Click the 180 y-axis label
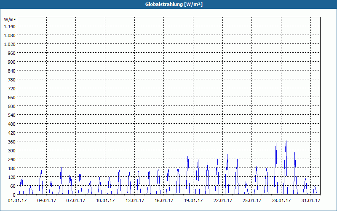 click(12, 168)
